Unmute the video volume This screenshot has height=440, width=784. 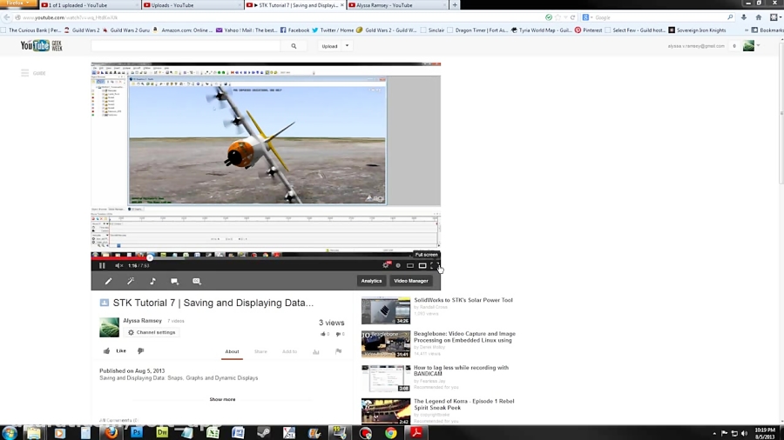pos(118,266)
